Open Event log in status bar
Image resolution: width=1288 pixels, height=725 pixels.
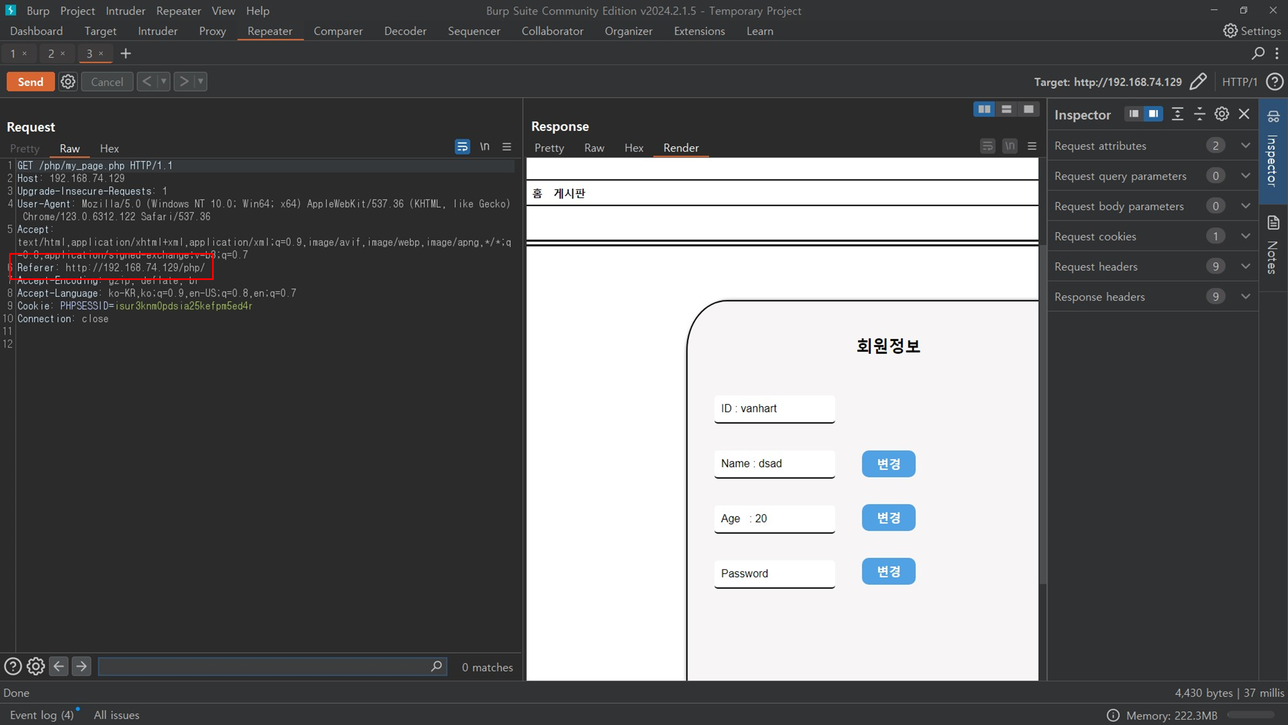coord(42,715)
